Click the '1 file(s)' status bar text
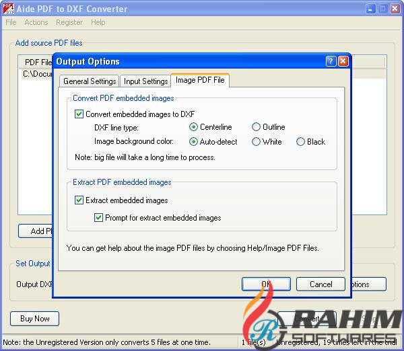The height and width of the screenshot is (351, 404). coord(254,342)
